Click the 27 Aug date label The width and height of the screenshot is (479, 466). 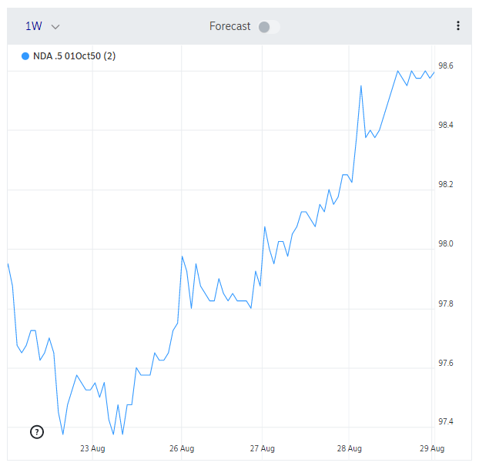(x=263, y=448)
